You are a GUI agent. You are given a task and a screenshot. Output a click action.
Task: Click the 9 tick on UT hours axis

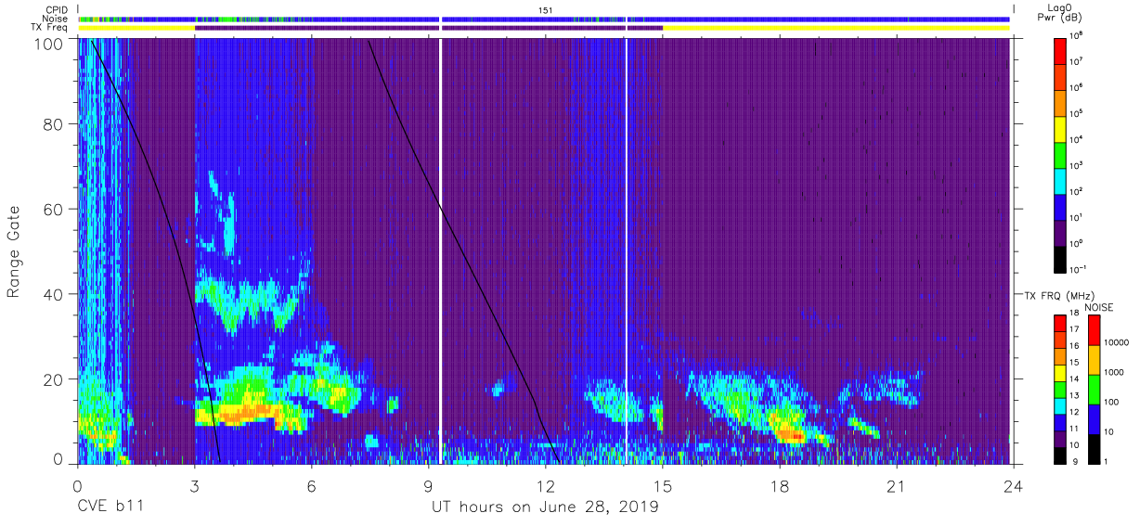click(x=429, y=486)
